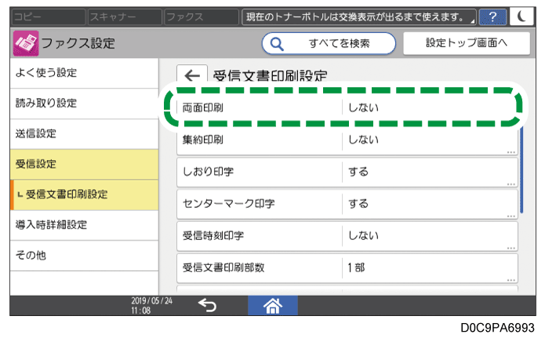Open the 両面印刷 setting row
This screenshot has height=338, width=545.
click(347, 107)
